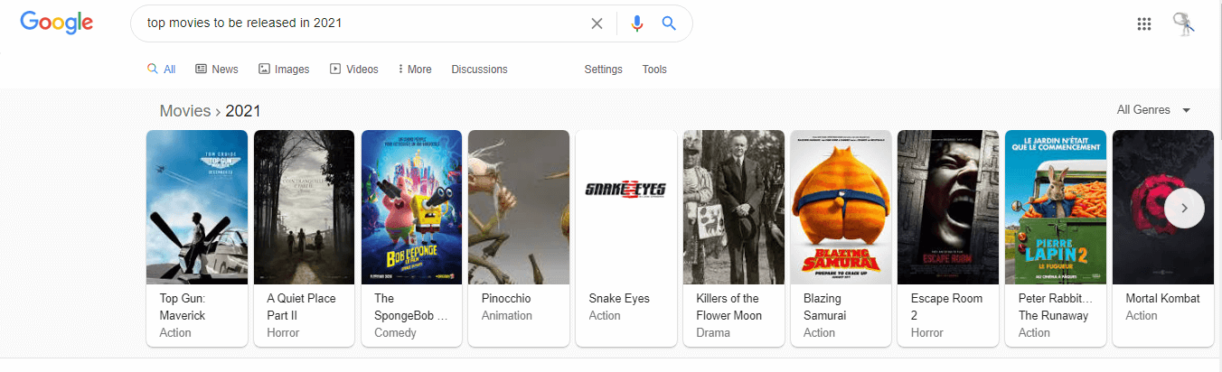
Task: Click the Killers of the Flower Moon title
Action: tap(729, 307)
